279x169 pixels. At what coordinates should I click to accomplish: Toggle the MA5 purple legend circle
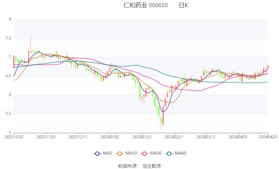tap(97, 153)
